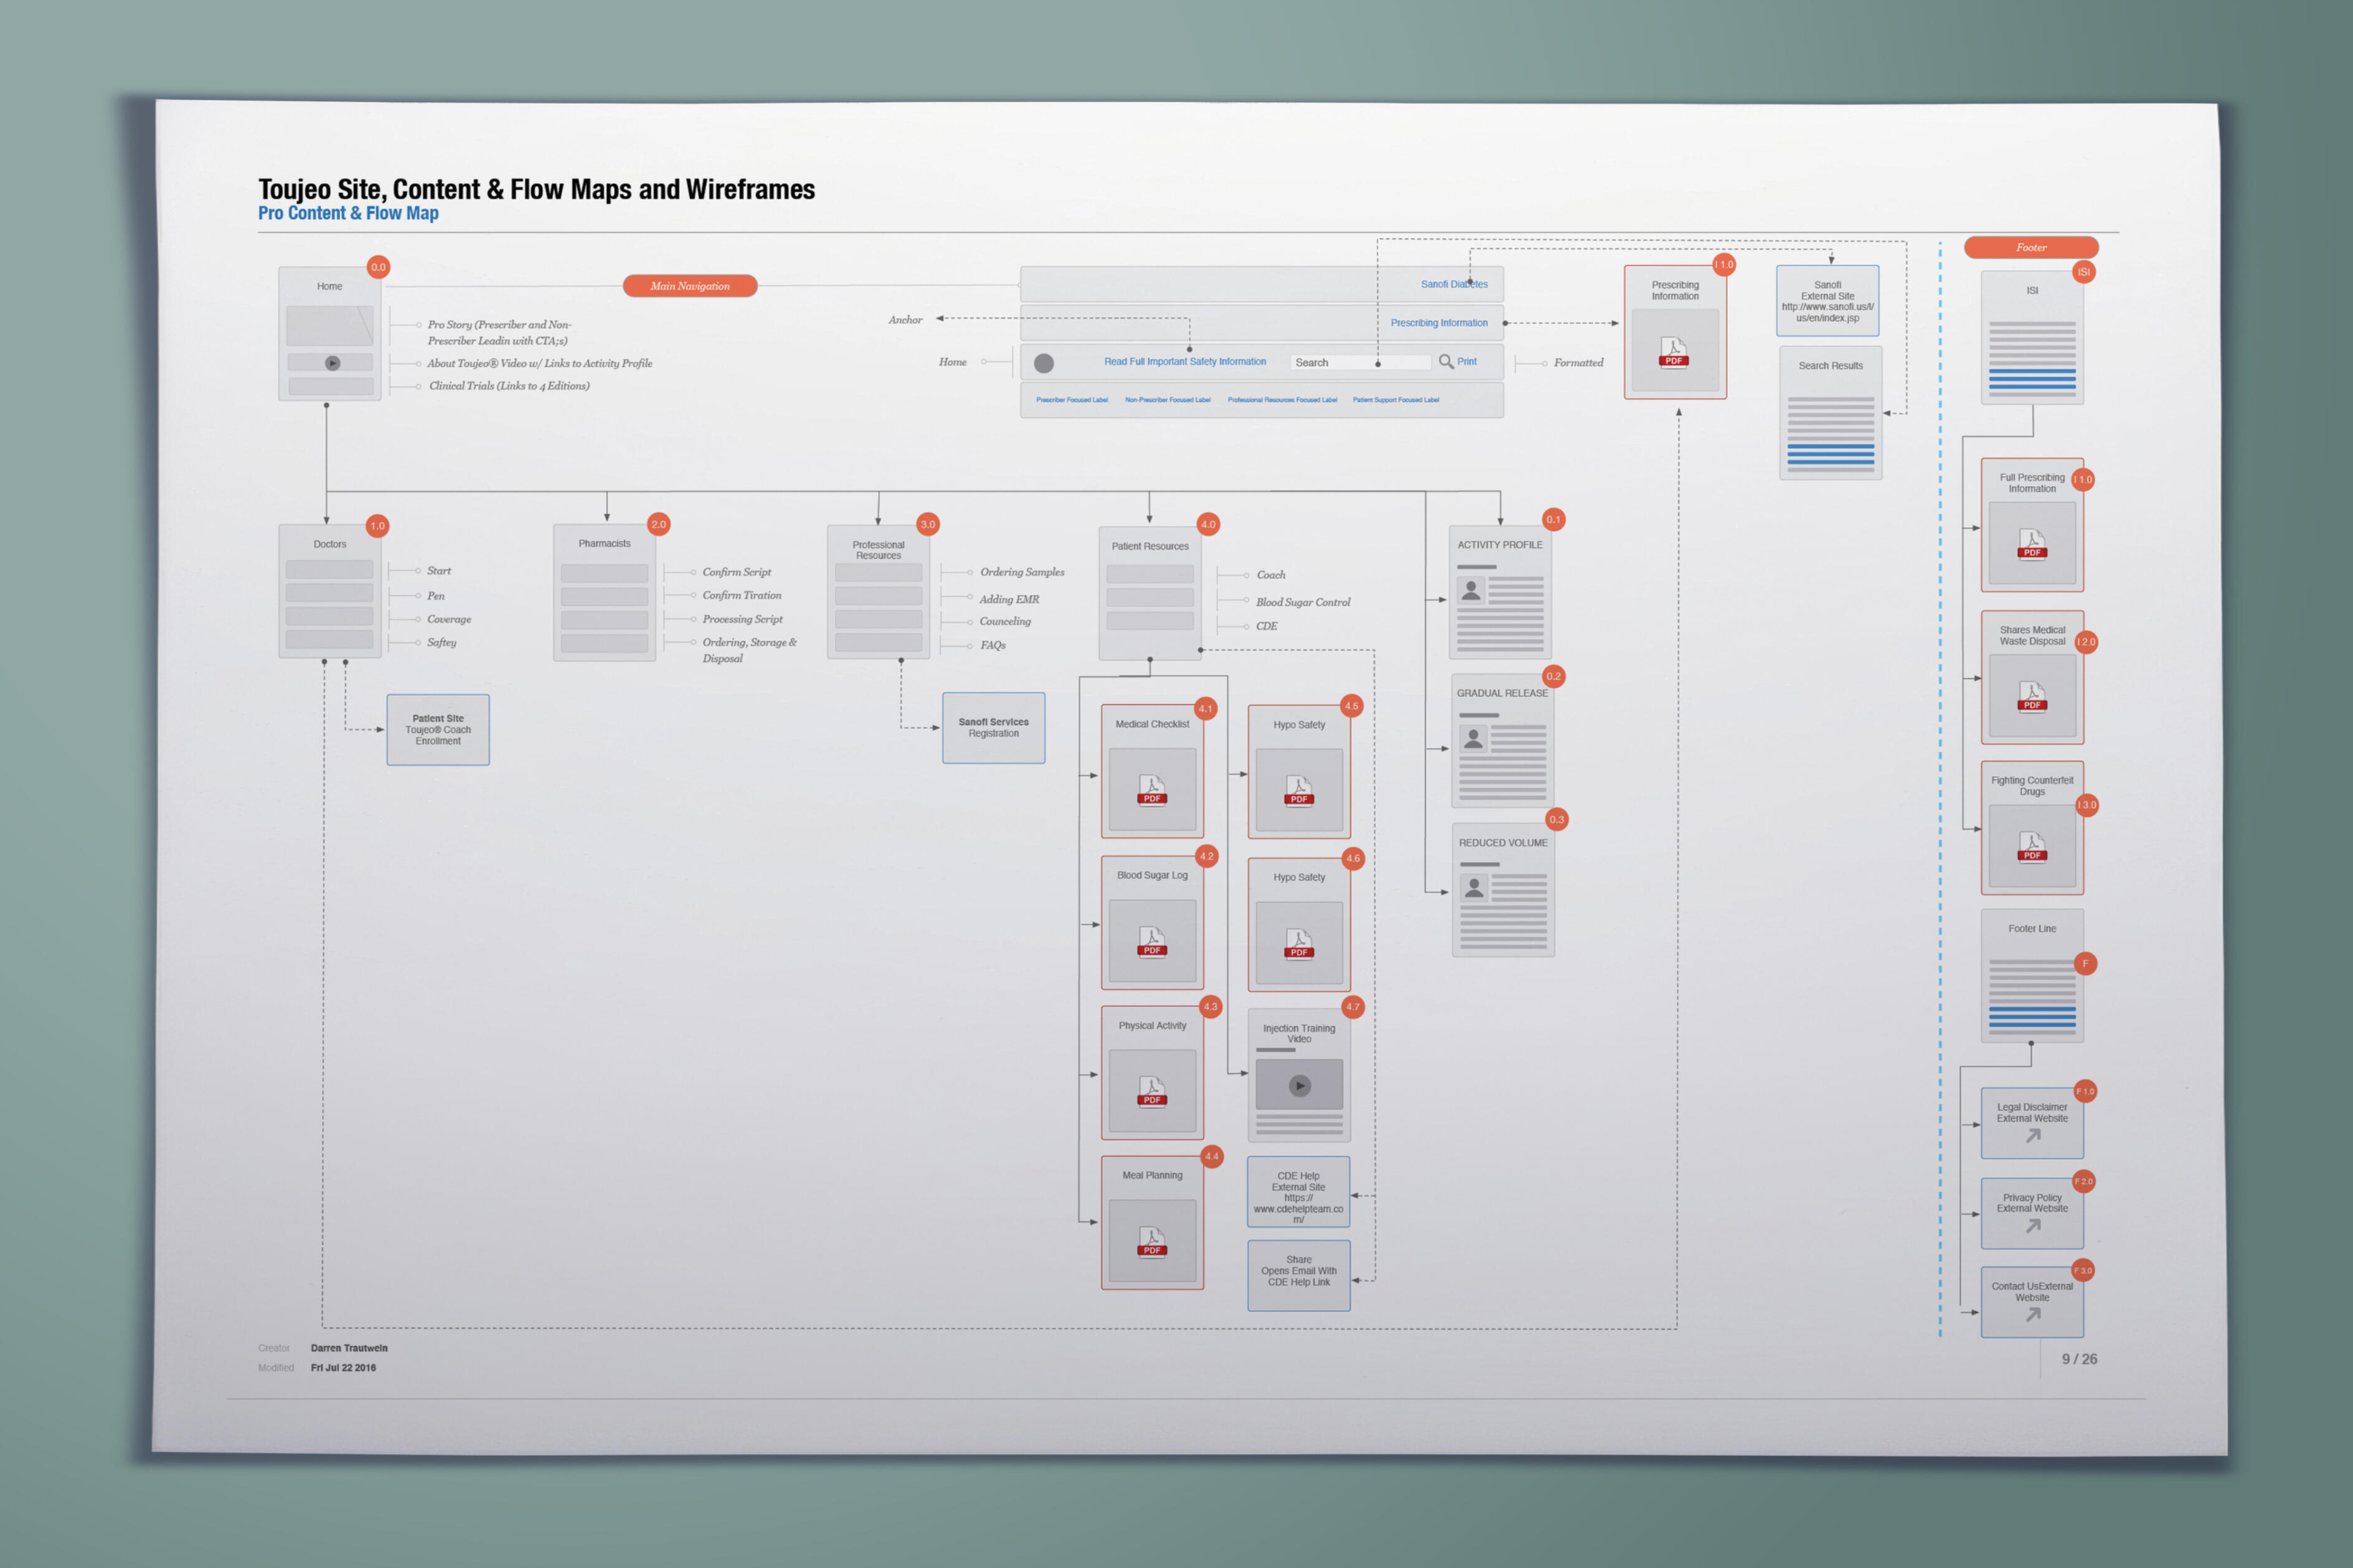Screen dimensions: 2353x1568
Task: Click the external arrow in Legal Disclaimer box
Action: (x=2033, y=1136)
